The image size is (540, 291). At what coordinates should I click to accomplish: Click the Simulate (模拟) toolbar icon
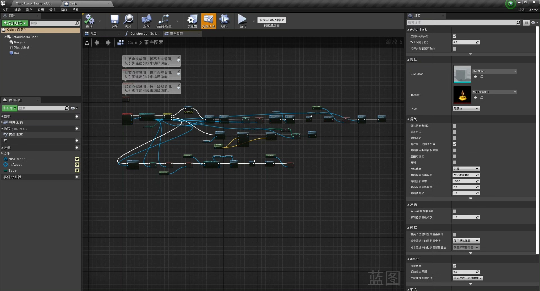pyautogui.click(x=224, y=20)
